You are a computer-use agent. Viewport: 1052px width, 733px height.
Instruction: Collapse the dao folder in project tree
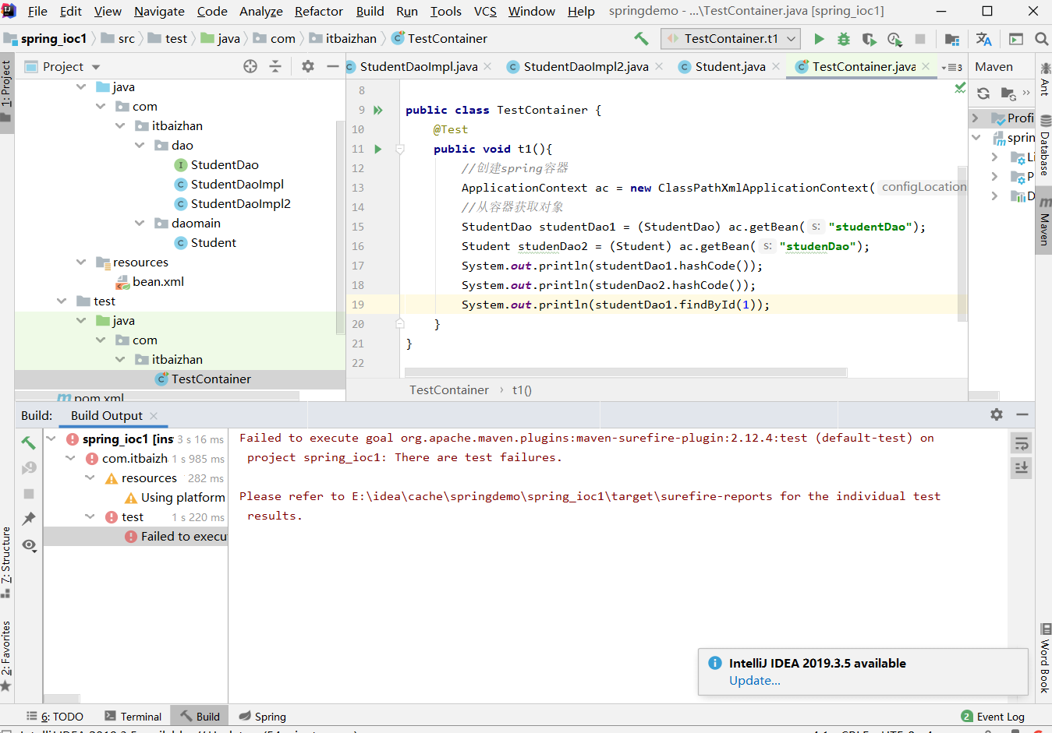point(140,145)
